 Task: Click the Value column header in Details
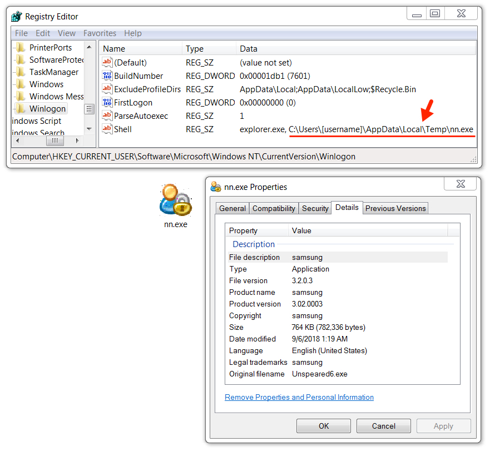(x=368, y=230)
